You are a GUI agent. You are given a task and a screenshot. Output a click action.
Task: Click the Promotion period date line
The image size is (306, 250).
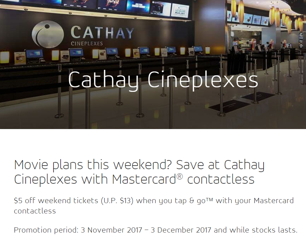coord(156,230)
